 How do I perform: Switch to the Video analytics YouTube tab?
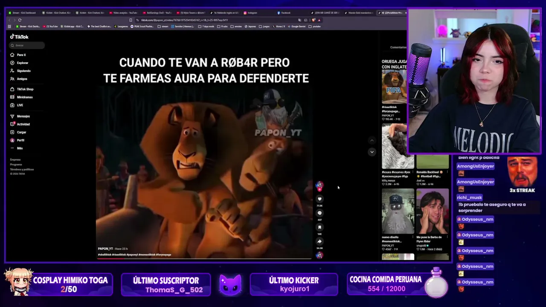pos(124,13)
